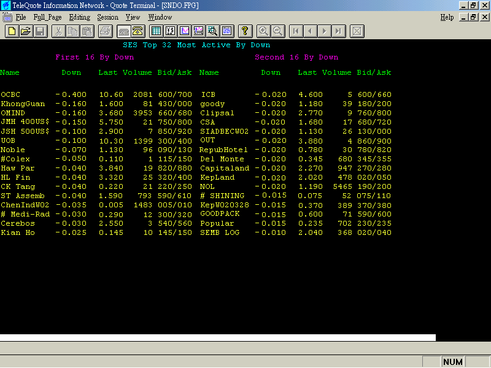
Task: Click the RepubHotel stock name
Action: [x=223, y=150]
